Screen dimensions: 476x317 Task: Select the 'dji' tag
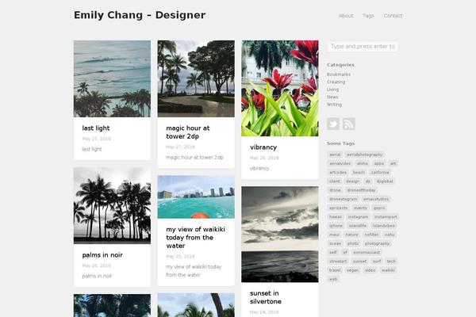tap(368, 181)
